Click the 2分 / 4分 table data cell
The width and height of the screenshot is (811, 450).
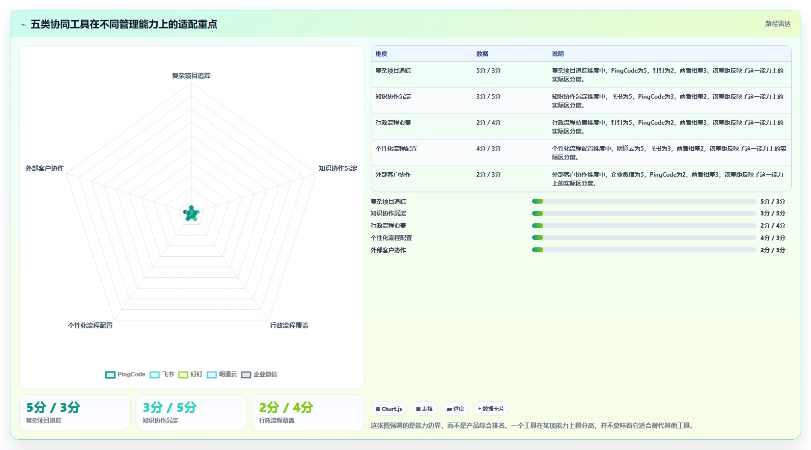tap(488, 123)
